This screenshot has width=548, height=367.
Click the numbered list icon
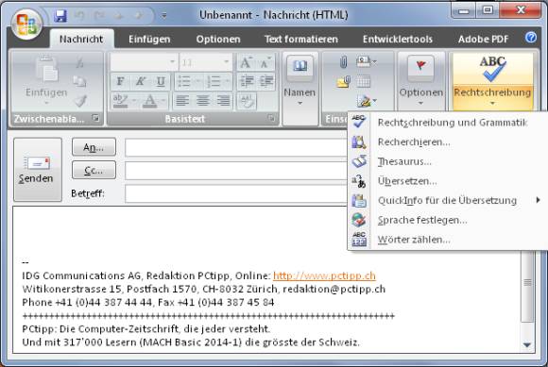point(214,82)
